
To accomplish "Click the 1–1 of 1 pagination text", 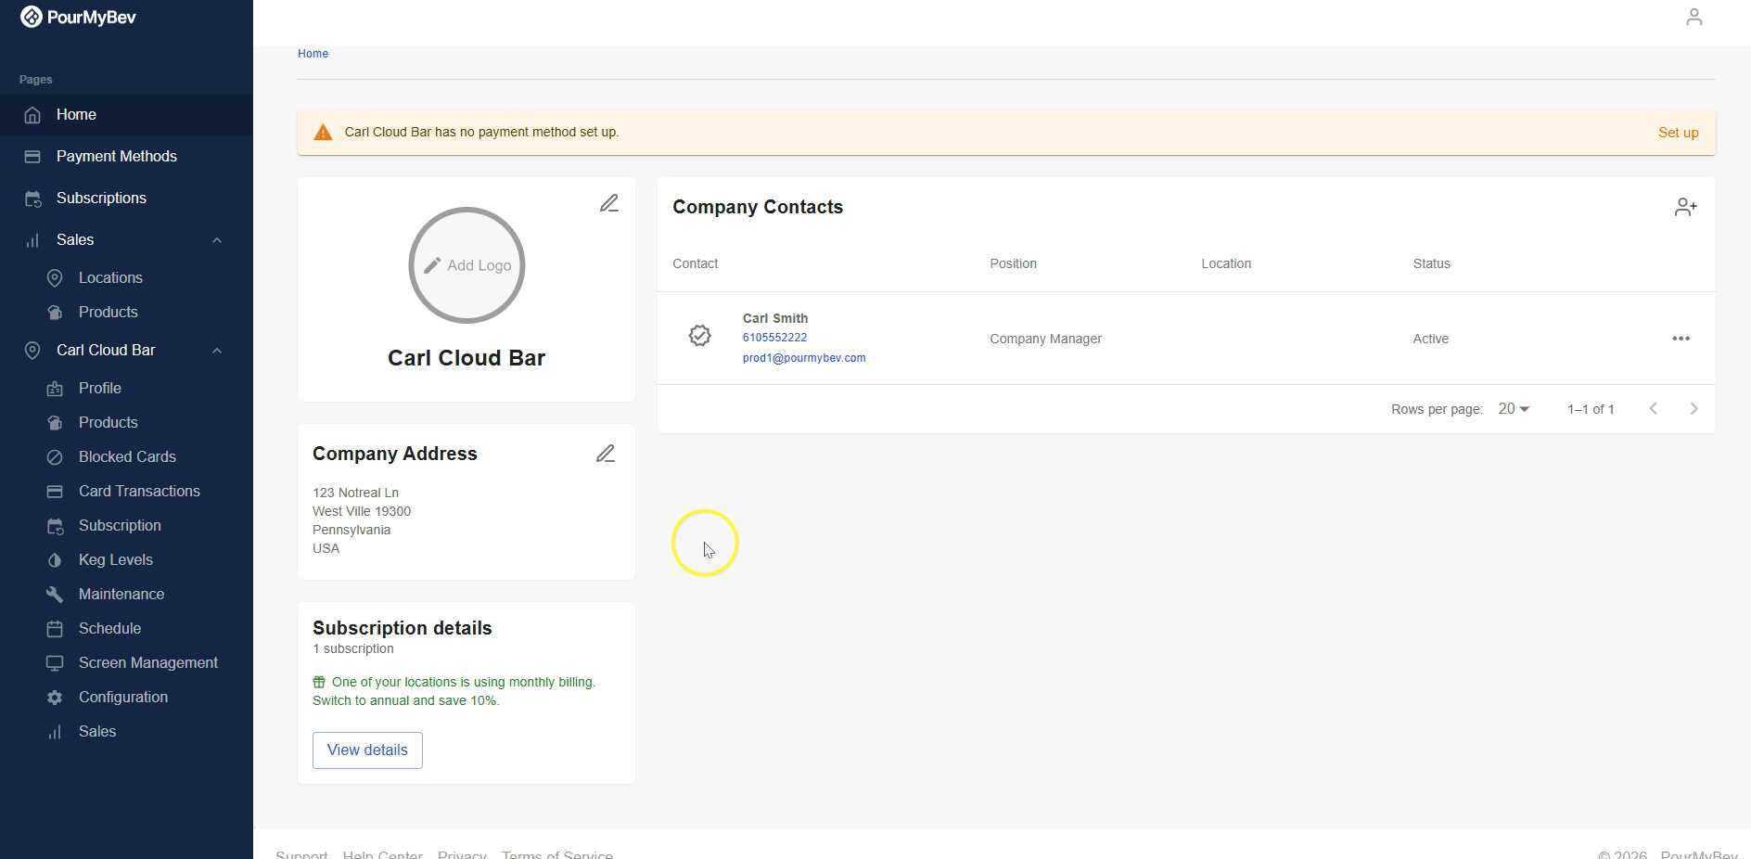I will coord(1591,409).
